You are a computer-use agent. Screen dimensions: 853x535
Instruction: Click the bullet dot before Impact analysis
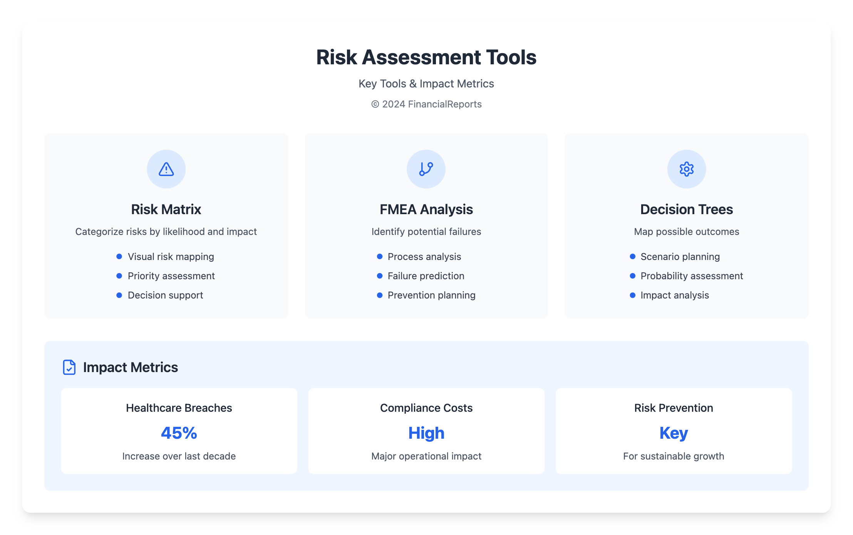(632, 295)
